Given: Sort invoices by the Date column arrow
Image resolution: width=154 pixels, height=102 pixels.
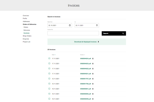Looking at the screenshot, I should coord(55,55).
